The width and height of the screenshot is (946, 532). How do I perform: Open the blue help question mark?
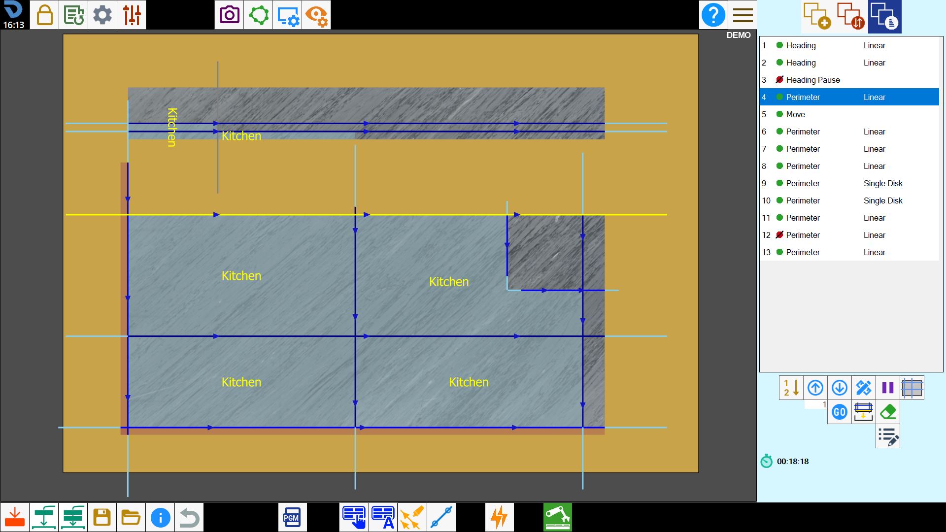[713, 15]
